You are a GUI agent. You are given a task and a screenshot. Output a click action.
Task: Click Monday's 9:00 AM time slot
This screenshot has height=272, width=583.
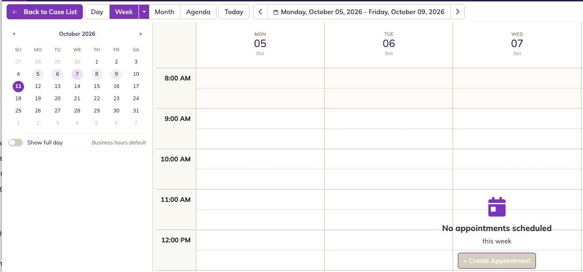[x=260, y=119]
